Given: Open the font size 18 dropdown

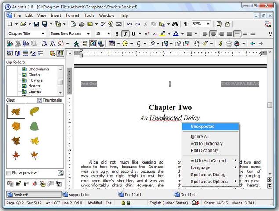Looking at the screenshot, I should tap(109, 34).
